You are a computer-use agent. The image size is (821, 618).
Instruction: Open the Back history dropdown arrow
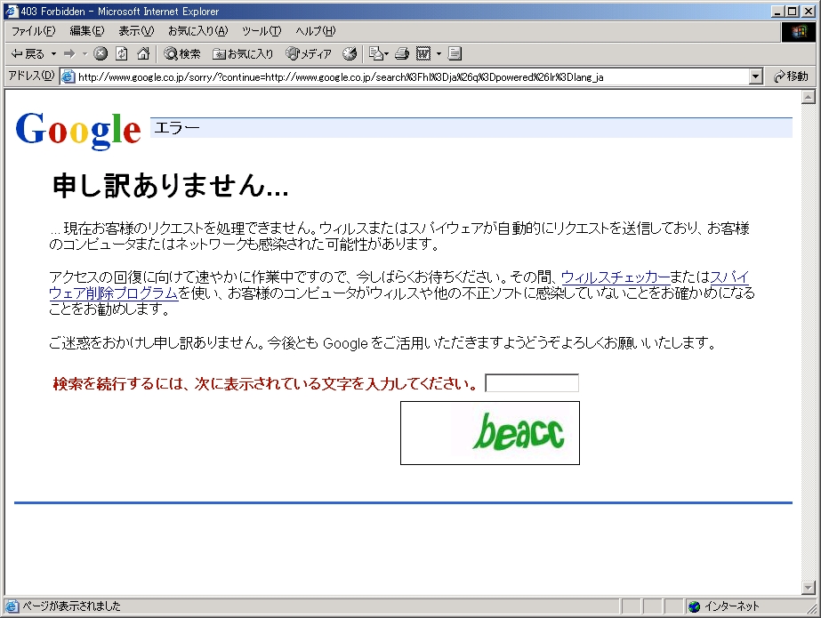tap(53, 54)
